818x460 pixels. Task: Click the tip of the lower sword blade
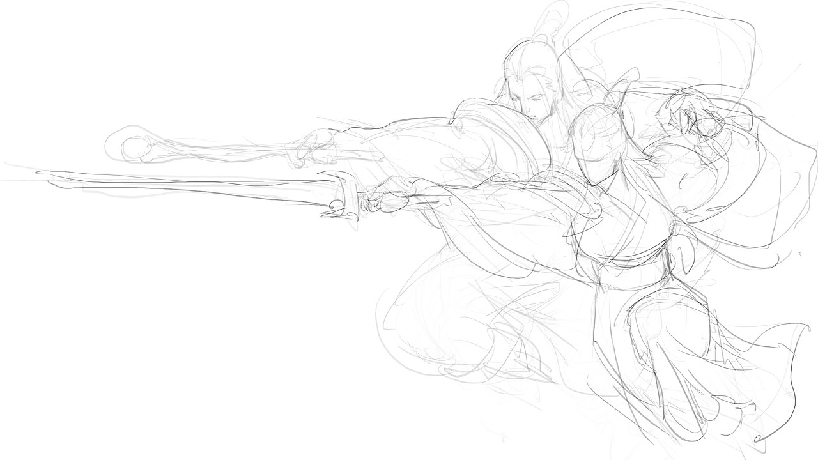tap(40, 172)
